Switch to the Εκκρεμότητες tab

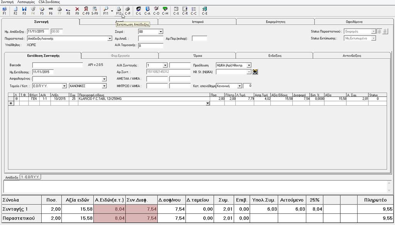275,22
